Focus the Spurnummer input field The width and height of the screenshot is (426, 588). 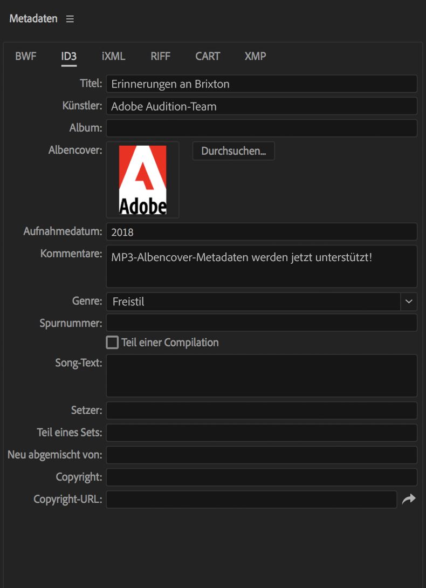click(x=262, y=323)
